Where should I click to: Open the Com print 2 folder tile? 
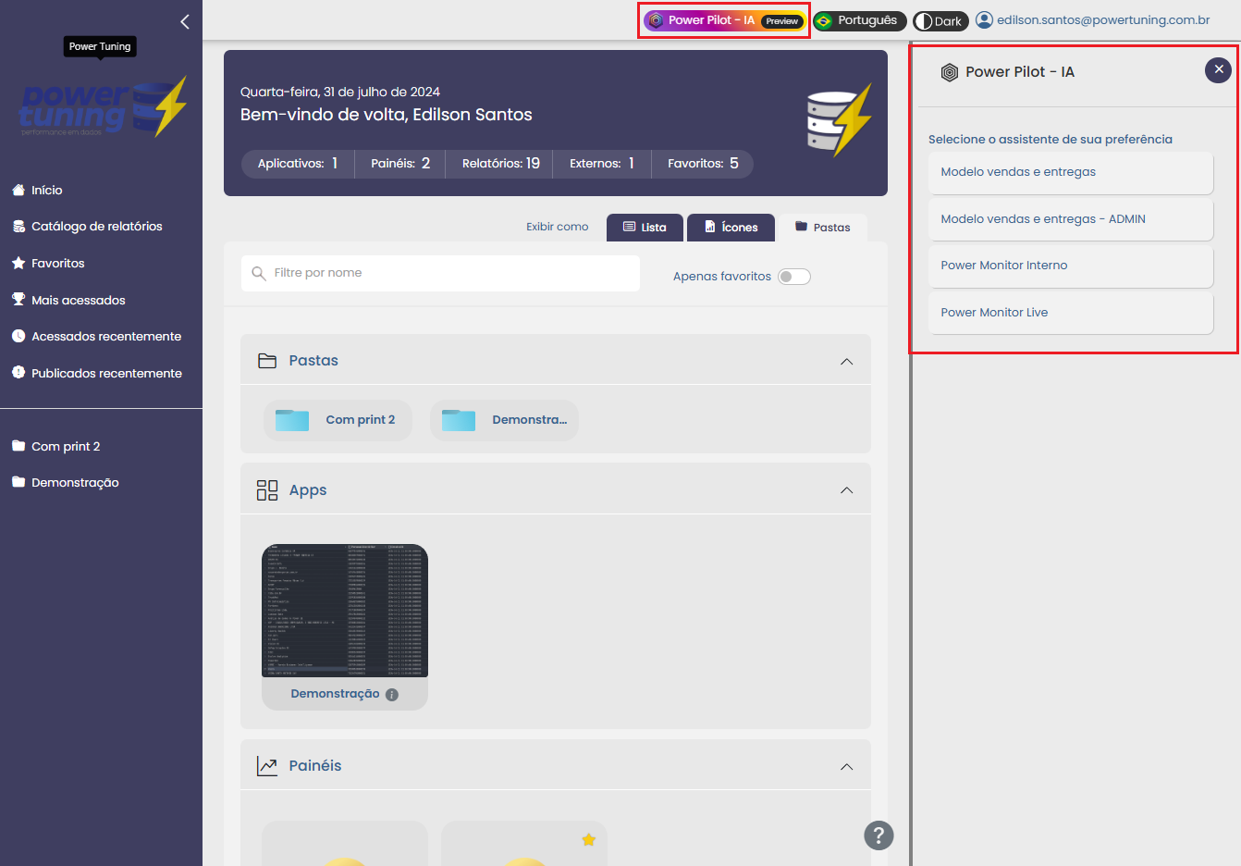(338, 420)
